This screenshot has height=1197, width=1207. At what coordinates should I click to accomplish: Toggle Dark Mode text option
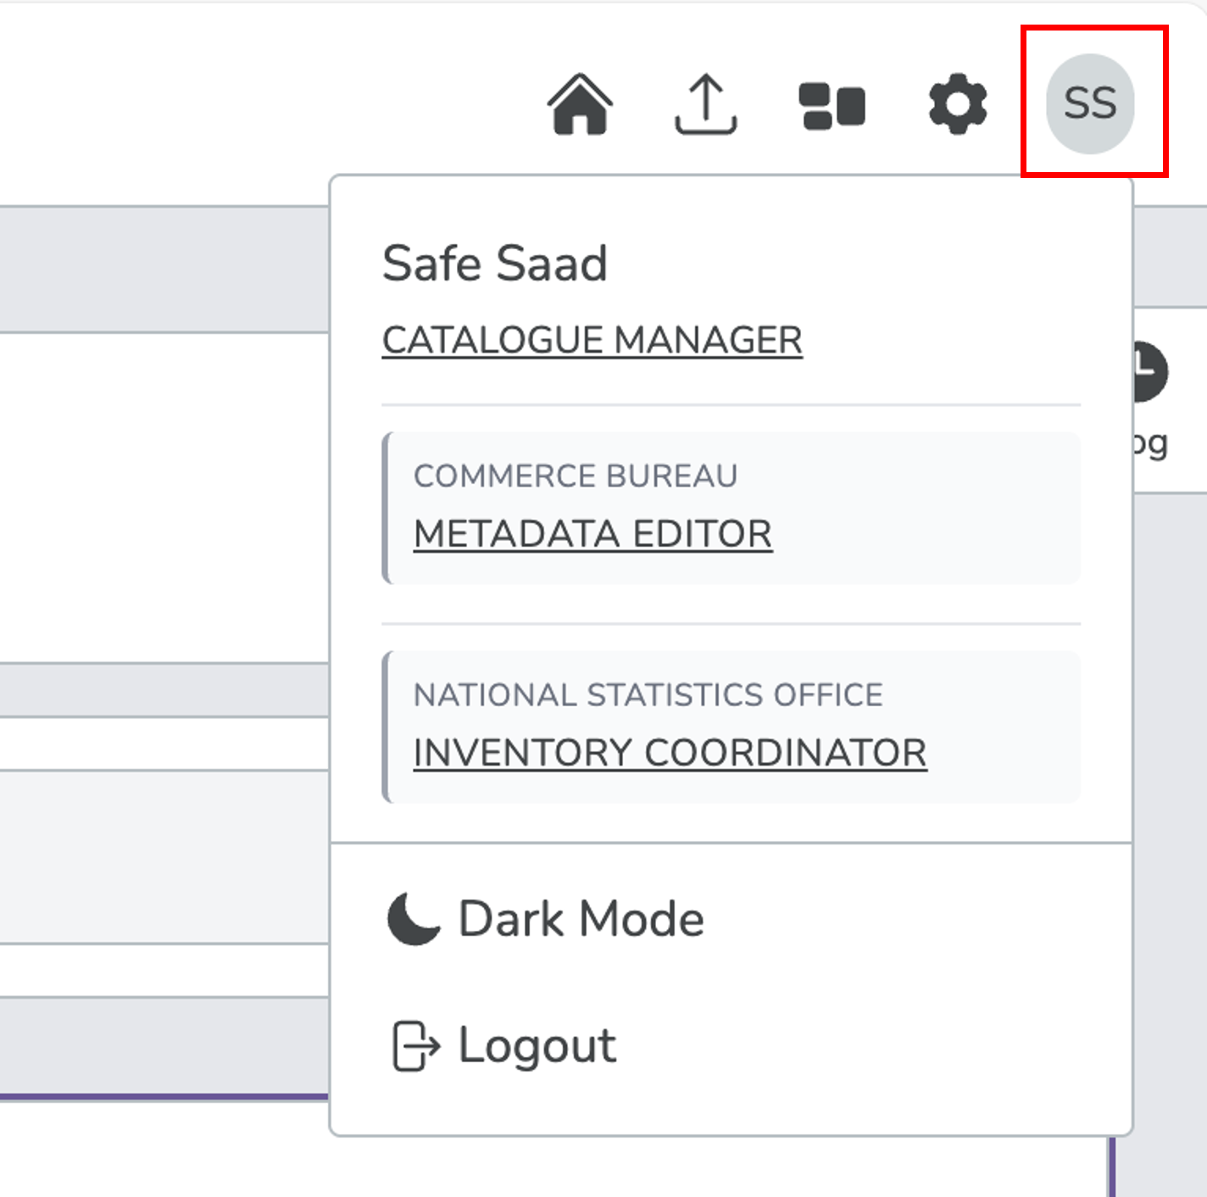tap(581, 919)
